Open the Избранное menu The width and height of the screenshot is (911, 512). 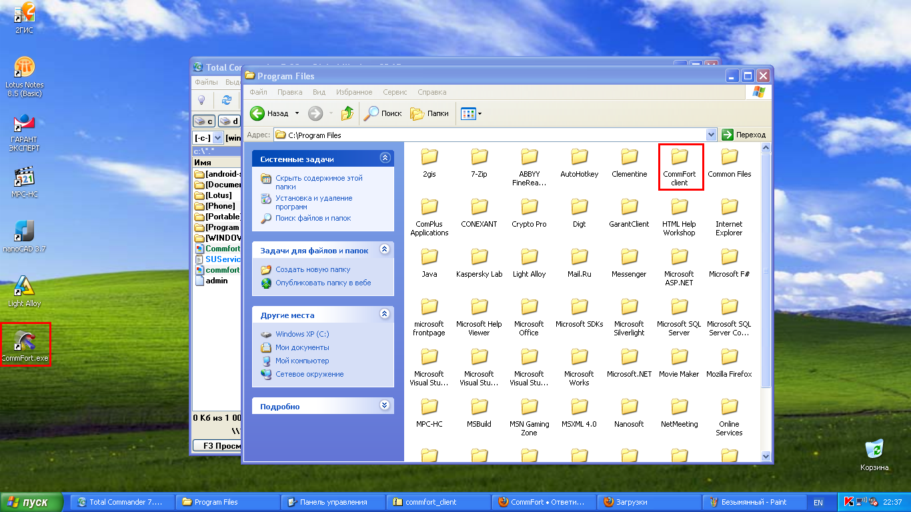pos(354,92)
